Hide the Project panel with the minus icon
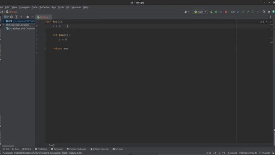This screenshot has width=275, height=155. [33, 17]
